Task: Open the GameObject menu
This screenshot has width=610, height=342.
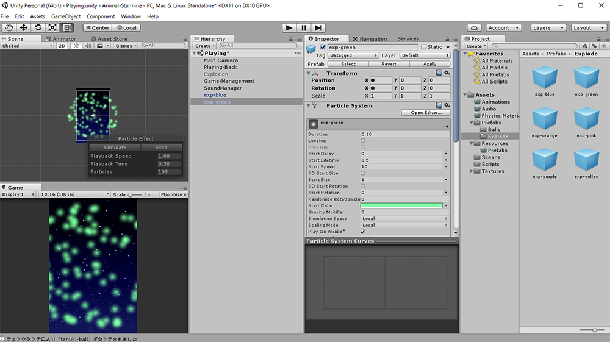Action: [x=66, y=16]
